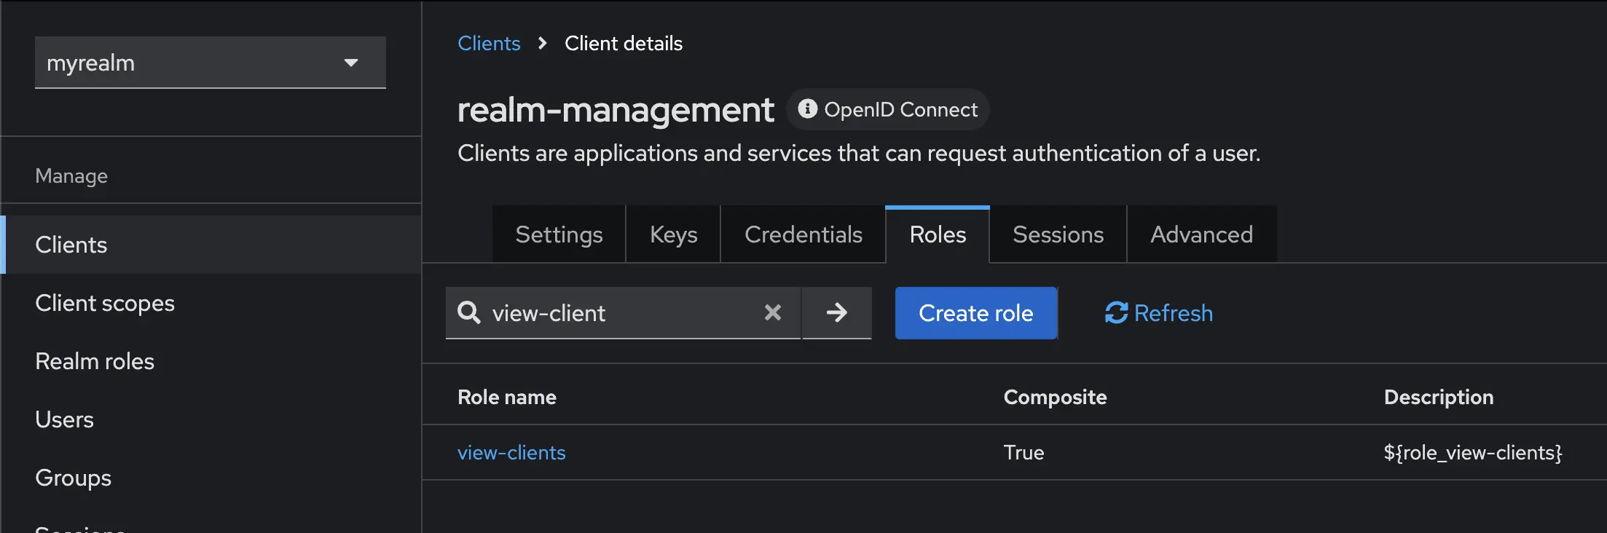
Task: Click the Composite column header
Action: [x=1055, y=397]
